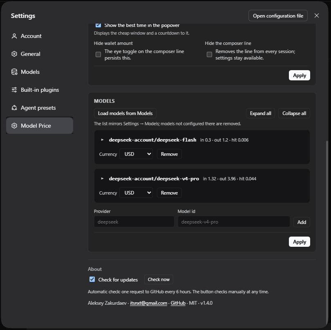Screen dimensions: 331x330
Task: Toggle Check for updates checkbox
Action: coord(92,279)
